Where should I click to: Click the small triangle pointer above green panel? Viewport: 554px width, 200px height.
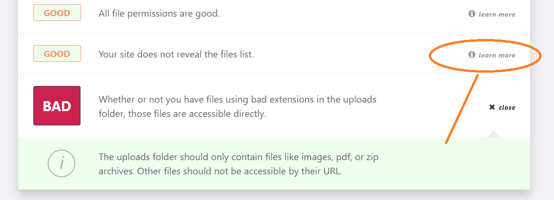pyautogui.click(x=494, y=134)
